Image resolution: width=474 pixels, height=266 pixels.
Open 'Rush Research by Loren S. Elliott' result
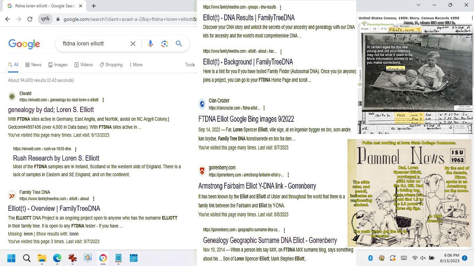coord(56,158)
